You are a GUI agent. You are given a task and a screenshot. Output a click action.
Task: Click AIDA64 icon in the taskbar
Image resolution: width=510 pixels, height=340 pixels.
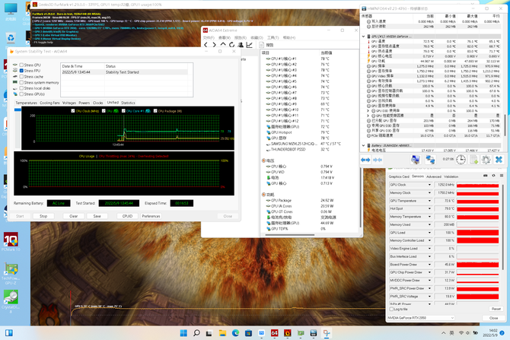[x=275, y=333]
